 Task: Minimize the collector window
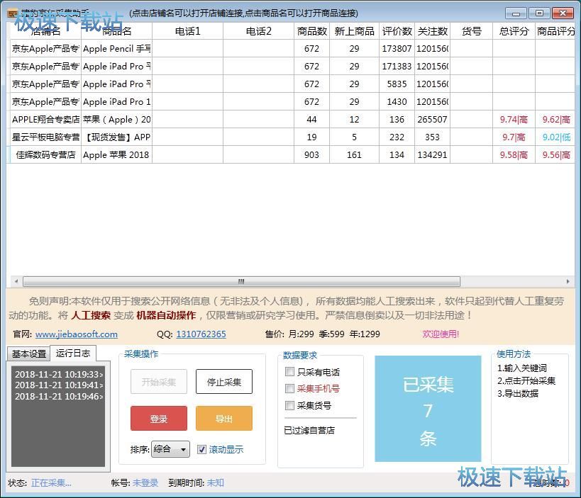(516, 13)
